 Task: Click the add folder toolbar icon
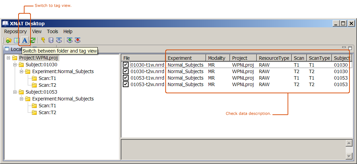(x=9, y=40)
